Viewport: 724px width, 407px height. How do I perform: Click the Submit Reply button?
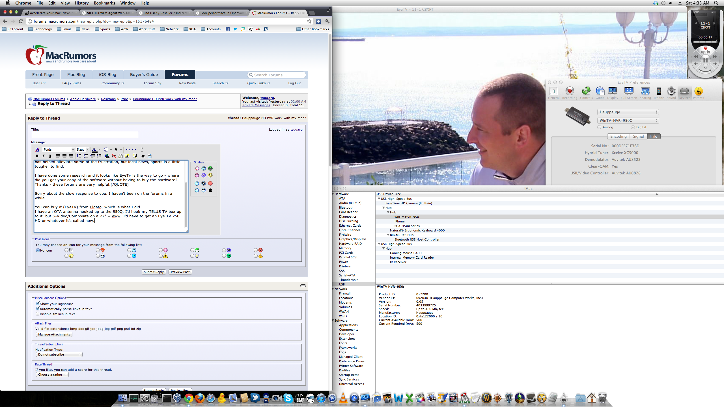(154, 272)
